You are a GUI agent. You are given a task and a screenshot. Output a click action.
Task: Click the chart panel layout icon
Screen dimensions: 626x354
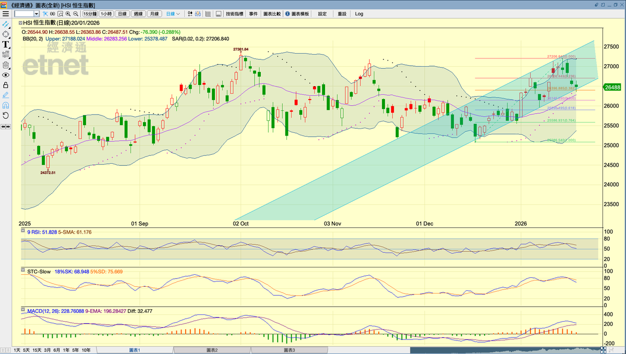pyautogui.click(x=219, y=14)
